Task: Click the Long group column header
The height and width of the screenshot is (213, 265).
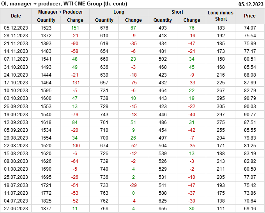Action: 119,12
